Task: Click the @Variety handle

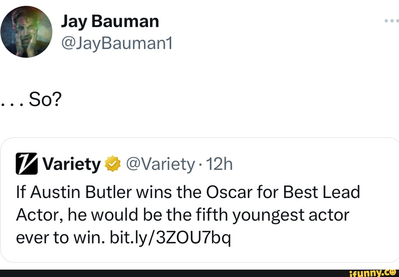Action: click(161, 164)
